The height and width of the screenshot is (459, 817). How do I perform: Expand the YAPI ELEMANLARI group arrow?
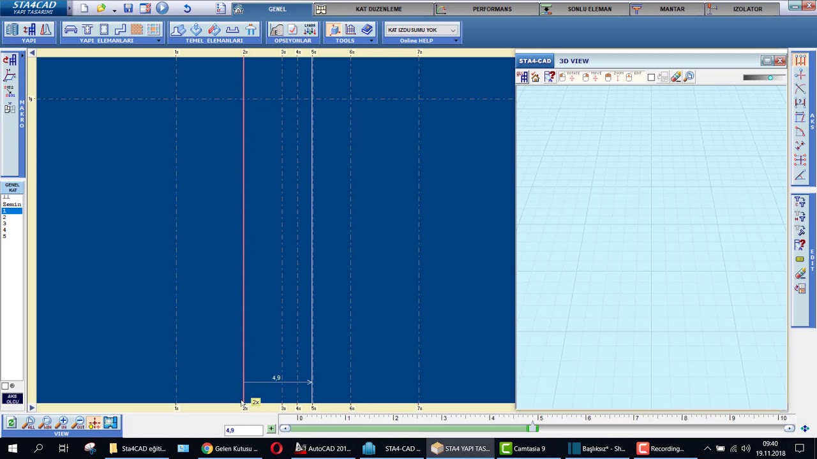158,41
